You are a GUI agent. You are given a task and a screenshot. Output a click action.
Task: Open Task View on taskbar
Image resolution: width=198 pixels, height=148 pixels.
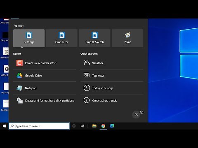point(82,126)
